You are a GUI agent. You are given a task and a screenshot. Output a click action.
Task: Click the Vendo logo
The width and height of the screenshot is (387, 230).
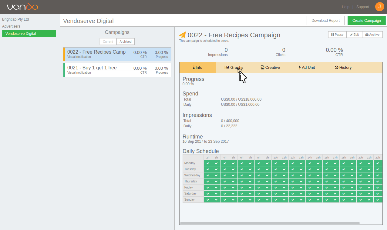[x=22, y=7]
